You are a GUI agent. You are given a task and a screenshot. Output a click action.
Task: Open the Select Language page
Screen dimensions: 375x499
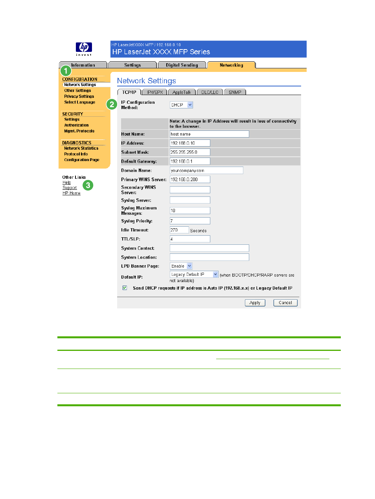coord(80,103)
